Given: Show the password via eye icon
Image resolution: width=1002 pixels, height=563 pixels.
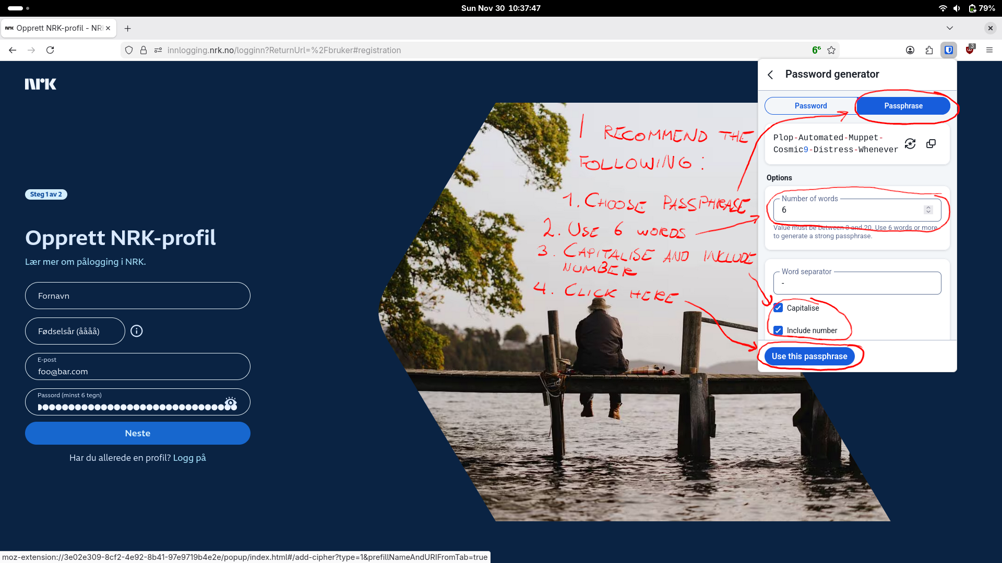Looking at the screenshot, I should click(x=231, y=402).
